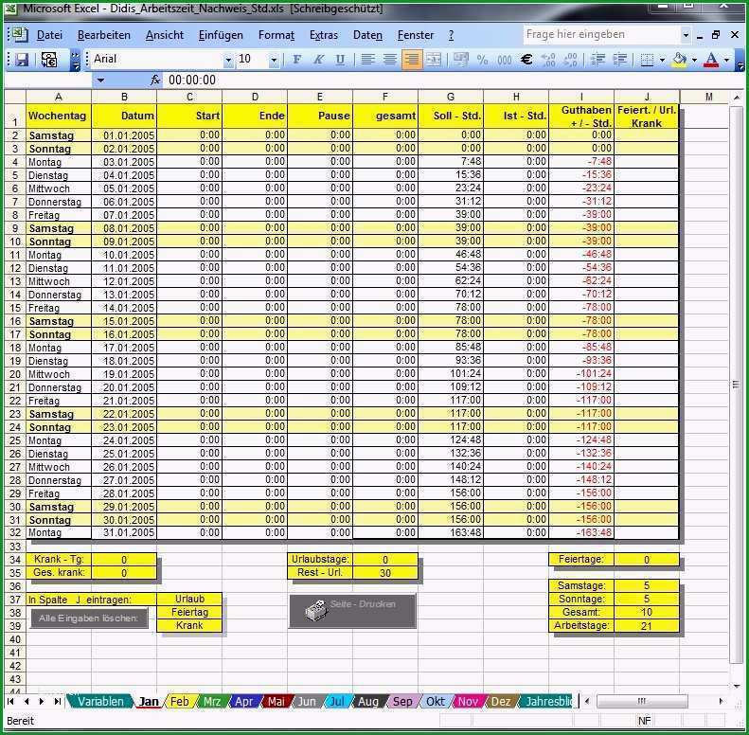Open the Einfügen menu
The width and height of the screenshot is (749, 735).
point(221,35)
